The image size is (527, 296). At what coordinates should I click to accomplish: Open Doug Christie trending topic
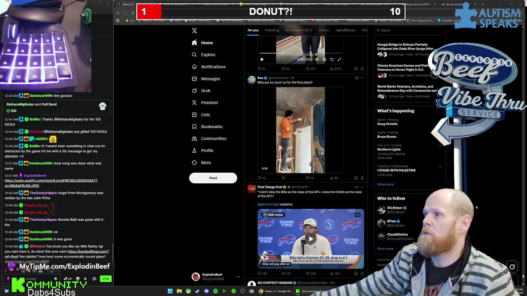pyautogui.click(x=387, y=124)
